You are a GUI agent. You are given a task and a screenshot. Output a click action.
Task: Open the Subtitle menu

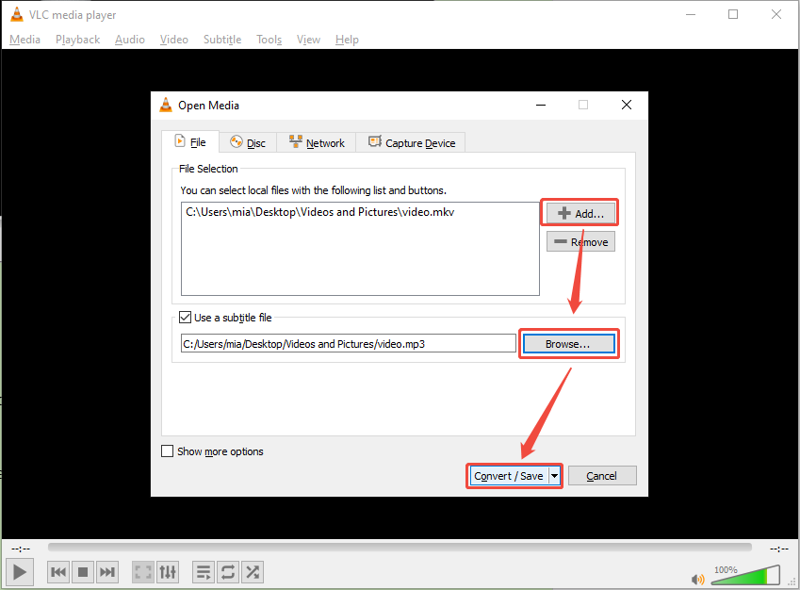pyautogui.click(x=222, y=40)
